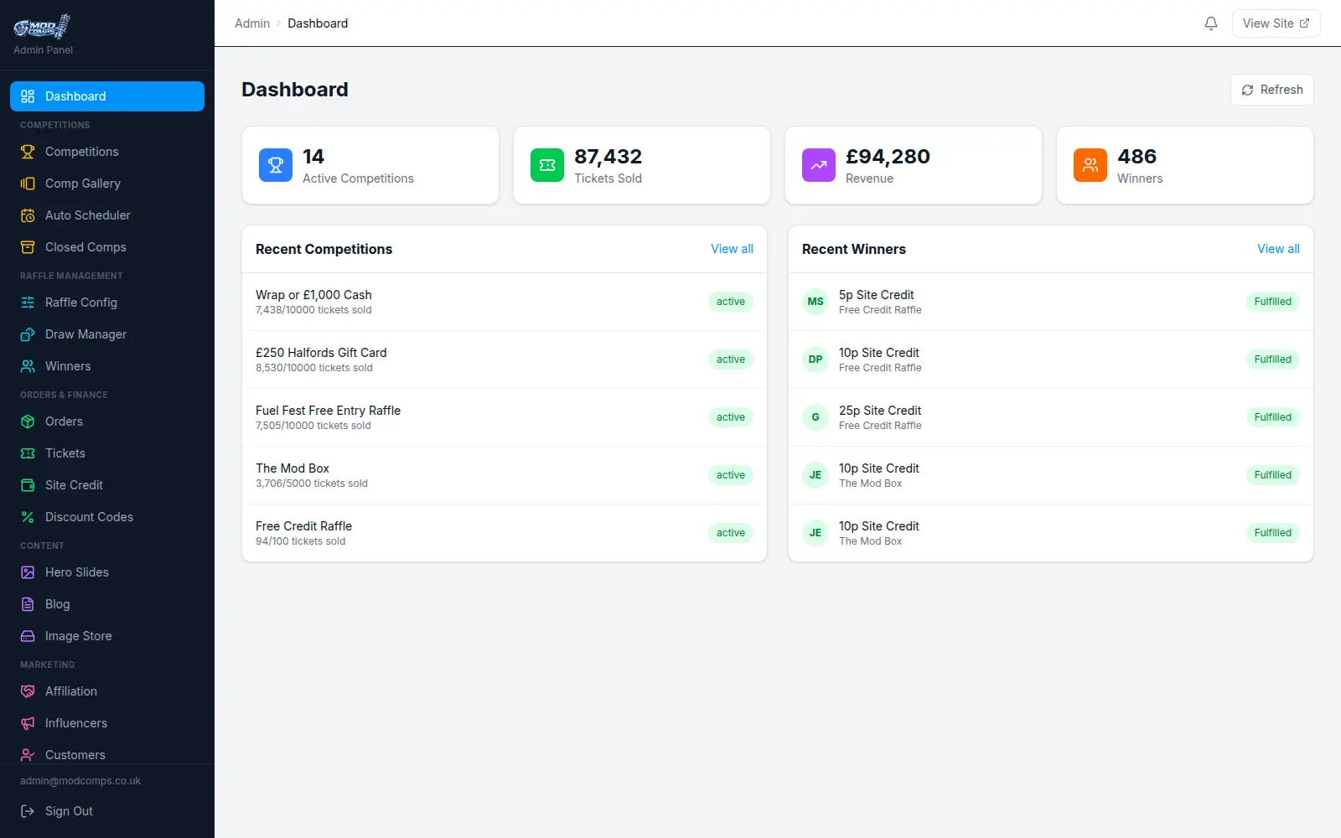Click 25p Site Credit winner entry

point(1051,417)
